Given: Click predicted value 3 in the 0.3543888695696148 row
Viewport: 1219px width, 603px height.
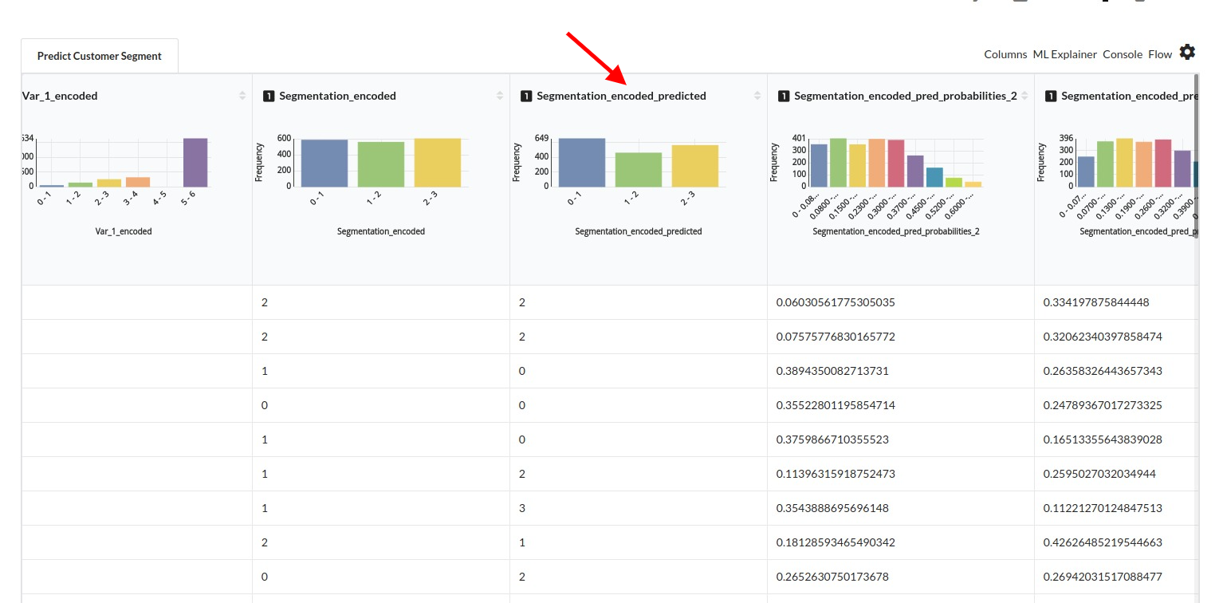Looking at the screenshot, I should [x=522, y=508].
